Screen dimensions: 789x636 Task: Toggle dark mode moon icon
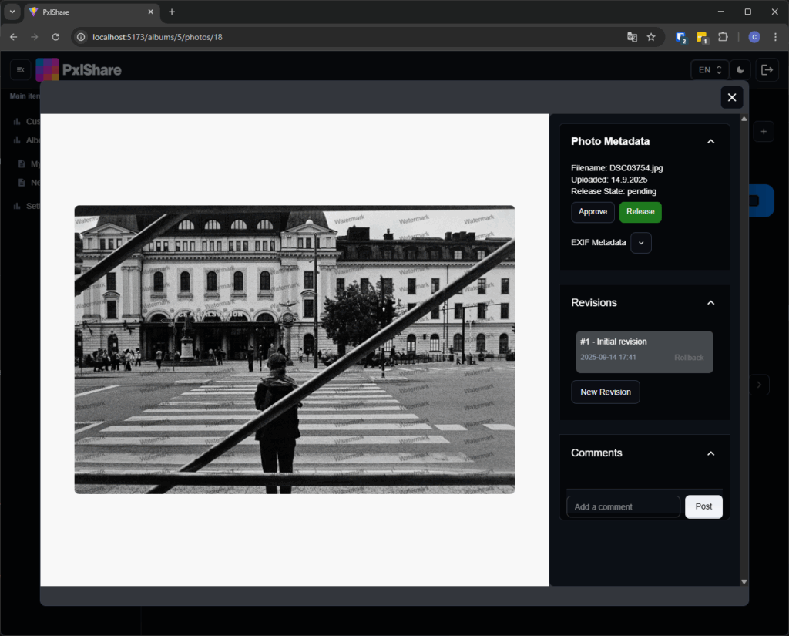coord(740,70)
